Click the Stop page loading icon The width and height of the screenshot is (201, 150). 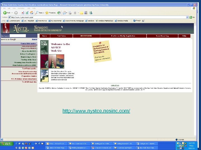pos(23,13)
